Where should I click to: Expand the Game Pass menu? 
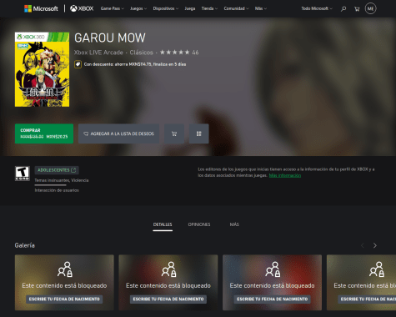pos(113,8)
